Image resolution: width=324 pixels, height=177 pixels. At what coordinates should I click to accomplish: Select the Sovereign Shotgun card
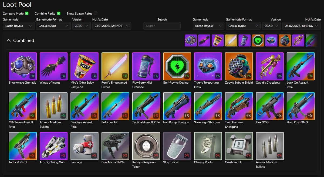208,106
